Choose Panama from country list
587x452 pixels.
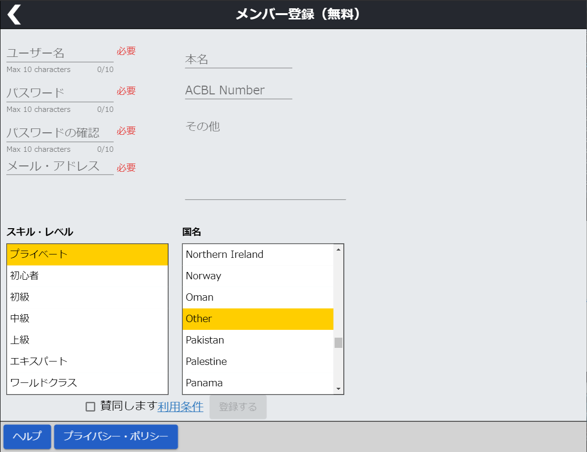click(258, 383)
